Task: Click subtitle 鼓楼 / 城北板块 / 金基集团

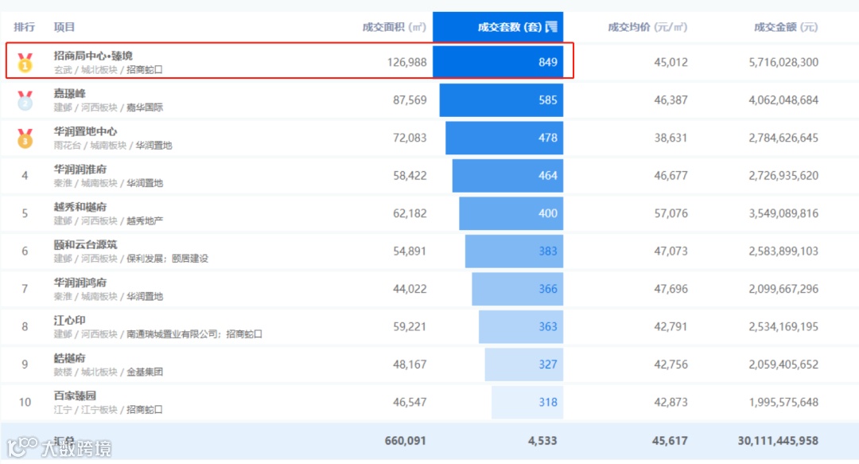Action: pos(108,372)
